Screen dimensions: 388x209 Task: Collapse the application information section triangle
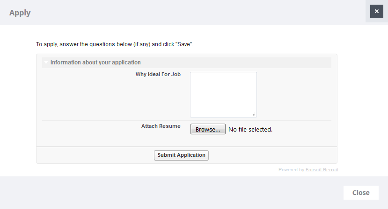(46, 63)
